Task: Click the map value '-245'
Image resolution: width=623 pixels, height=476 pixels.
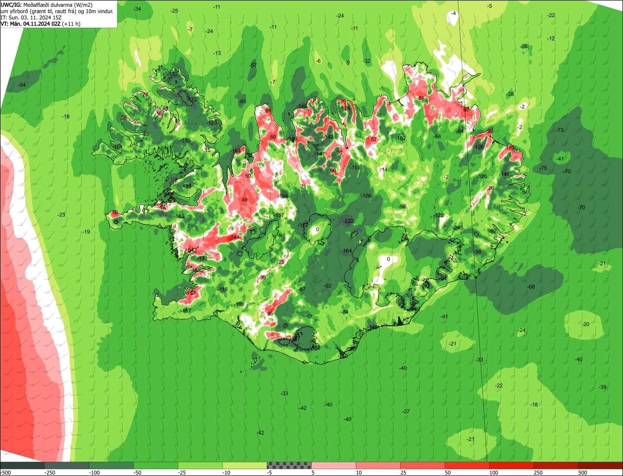Action: (x=458, y=228)
